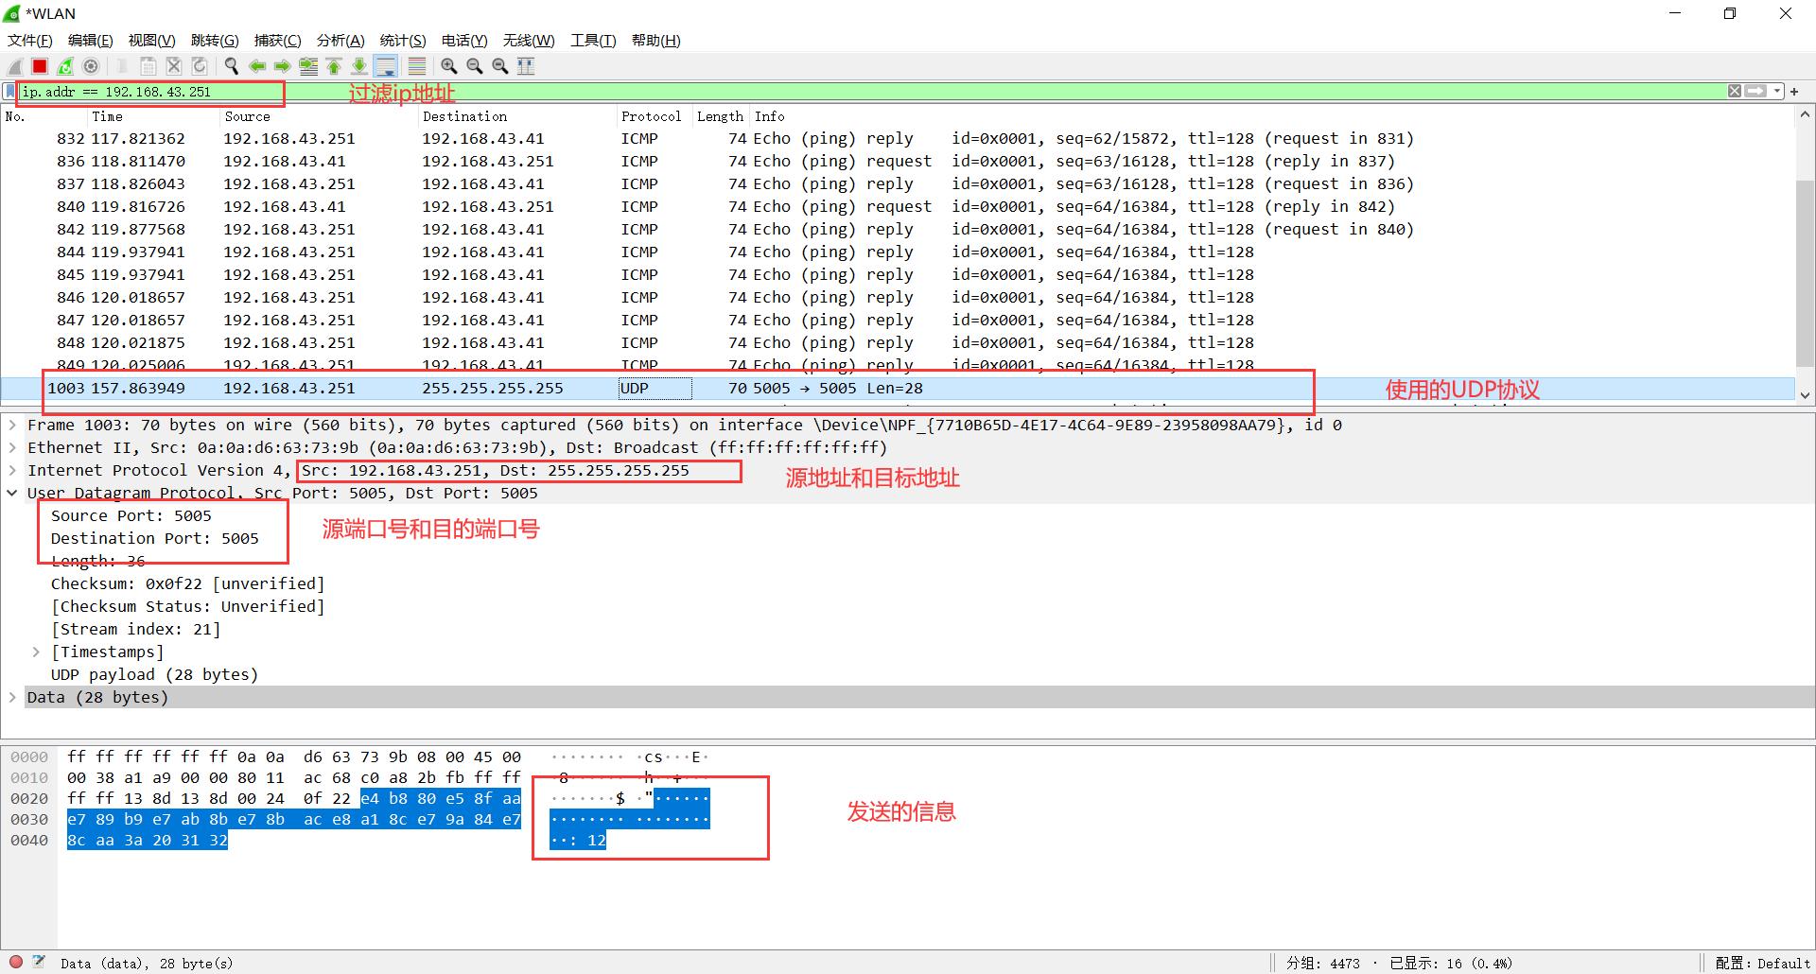This screenshot has height=974, width=1816.
Task: Jump to the last packet
Action: pyautogui.click(x=359, y=66)
